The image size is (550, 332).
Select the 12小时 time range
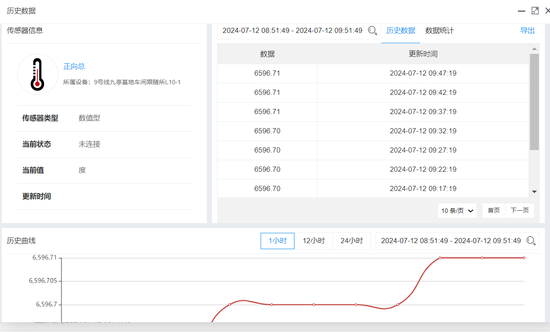(x=314, y=241)
